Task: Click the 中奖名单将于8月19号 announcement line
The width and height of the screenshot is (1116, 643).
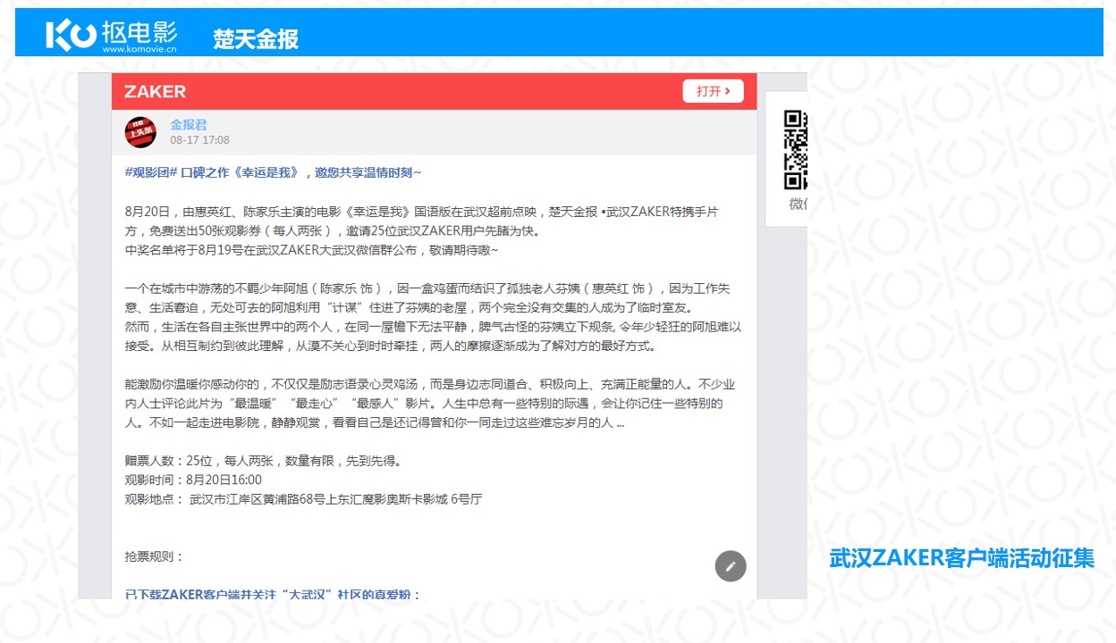Action: click(x=312, y=250)
